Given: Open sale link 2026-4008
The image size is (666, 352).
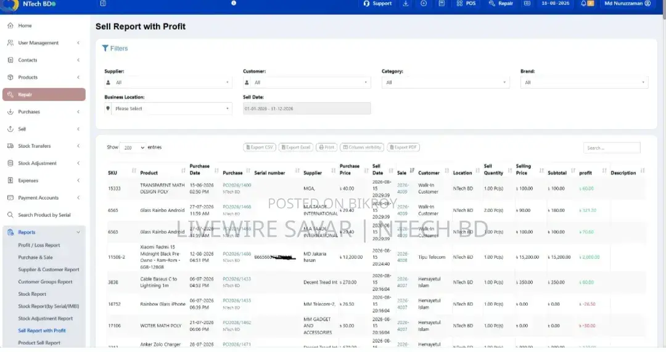Looking at the screenshot, I should point(402,257).
